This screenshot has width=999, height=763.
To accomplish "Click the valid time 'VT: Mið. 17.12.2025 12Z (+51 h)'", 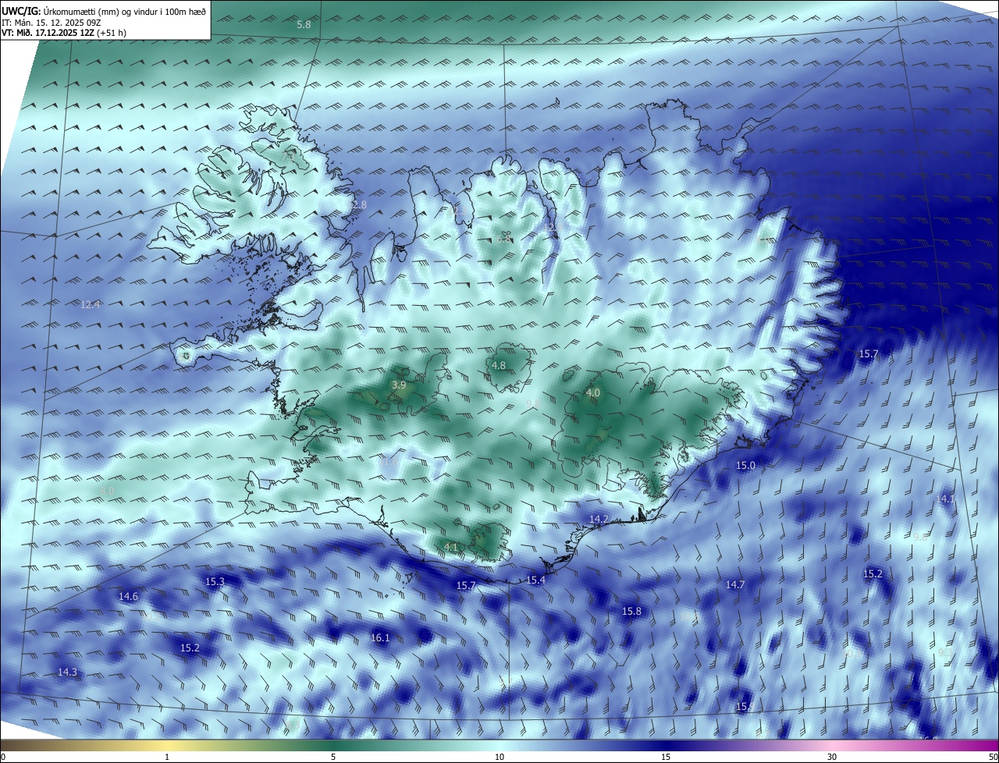I will click(x=64, y=33).
